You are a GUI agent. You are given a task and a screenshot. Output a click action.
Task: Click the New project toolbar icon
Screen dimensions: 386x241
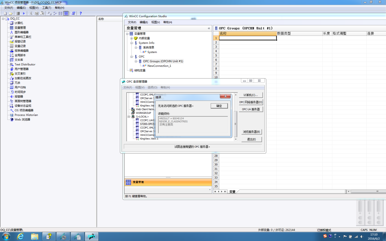pos(5,13)
